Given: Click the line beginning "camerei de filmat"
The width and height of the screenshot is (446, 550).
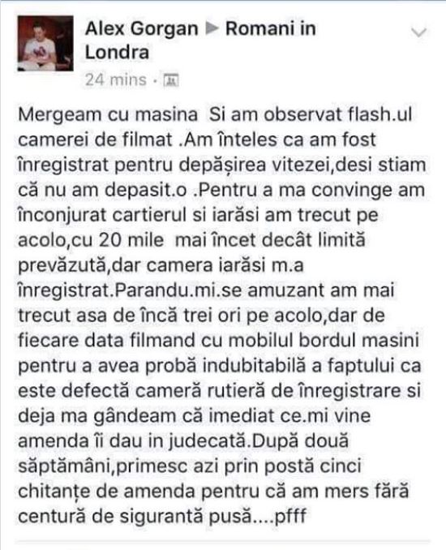Looking at the screenshot, I should [197, 140].
